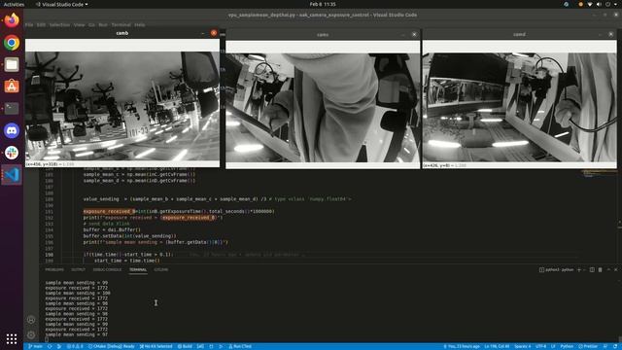This screenshot has width=622, height=350.
Task: Open the Help menu
Action: [139, 24]
